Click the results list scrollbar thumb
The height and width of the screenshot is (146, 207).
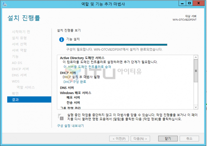196,71
